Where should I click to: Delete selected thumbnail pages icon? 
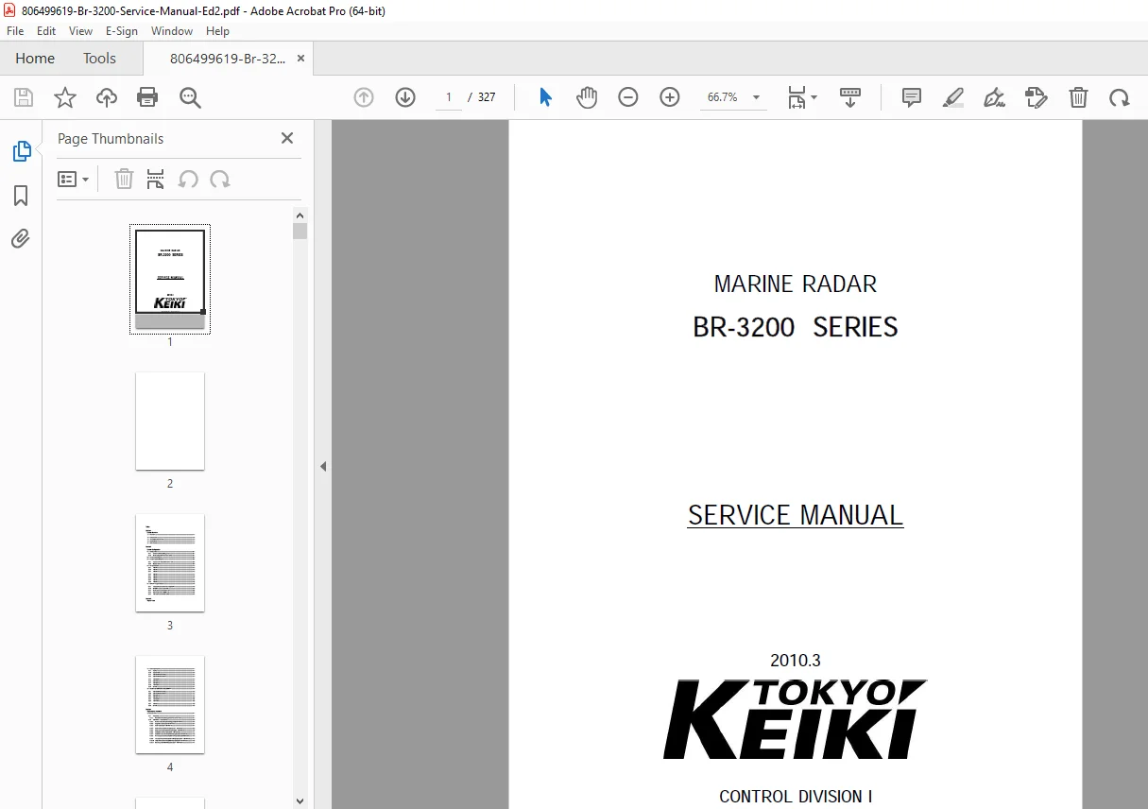tap(124, 179)
